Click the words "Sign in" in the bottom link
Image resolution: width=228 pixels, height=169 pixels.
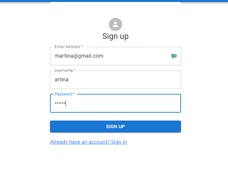click(119, 142)
